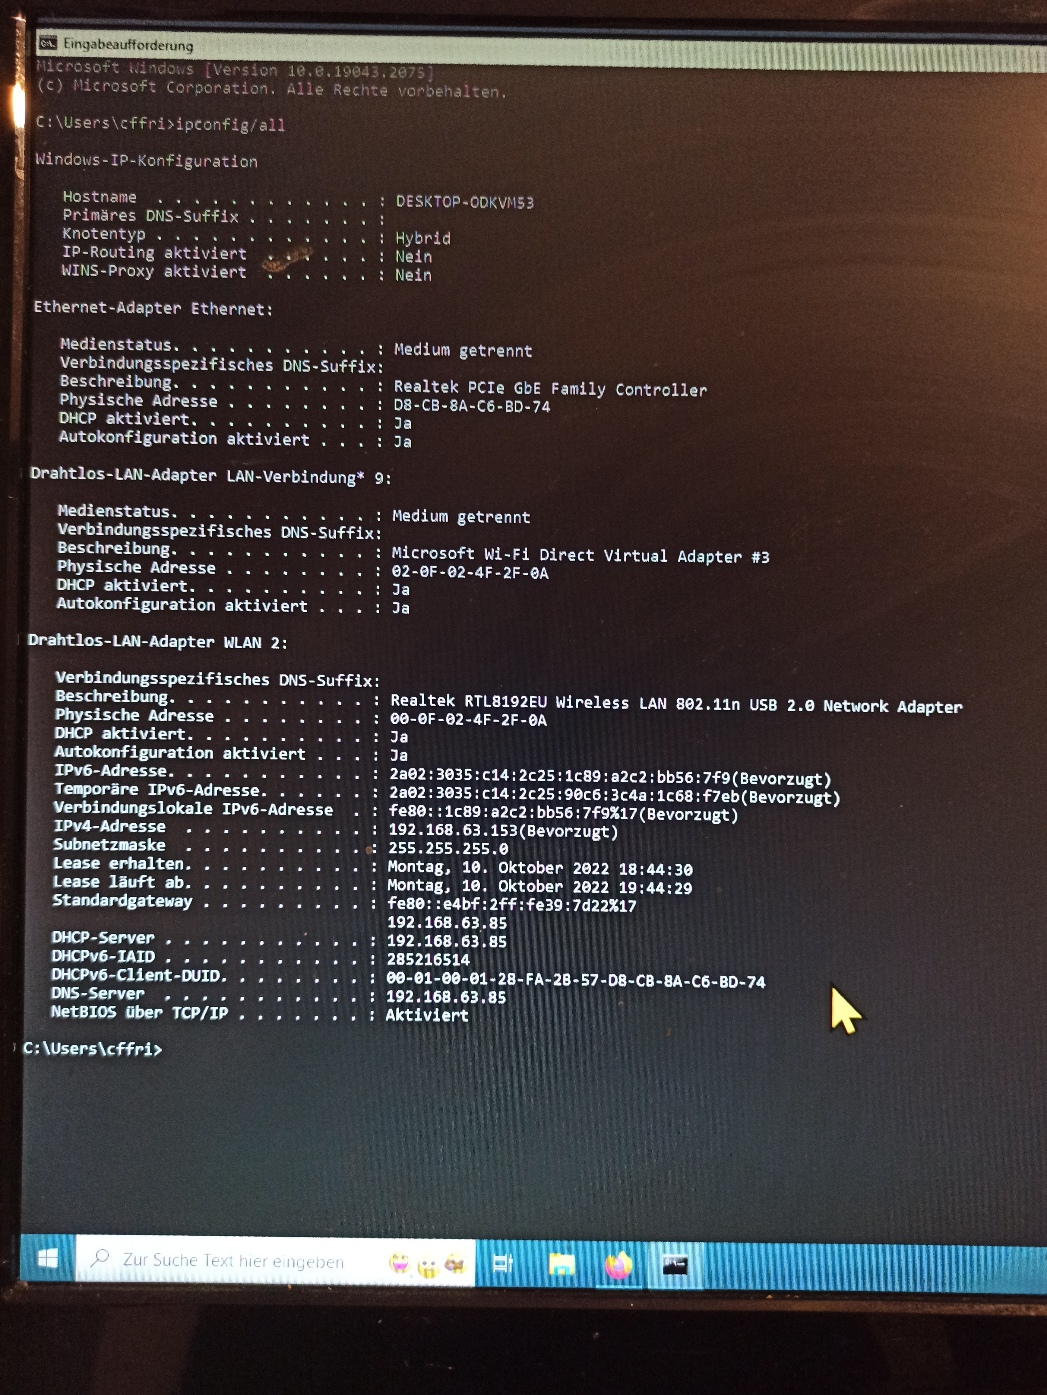The height and width of the screenshot is (1395, 1047).
Task: Switch to Firefox in the taskbar
Action: 618,1264
